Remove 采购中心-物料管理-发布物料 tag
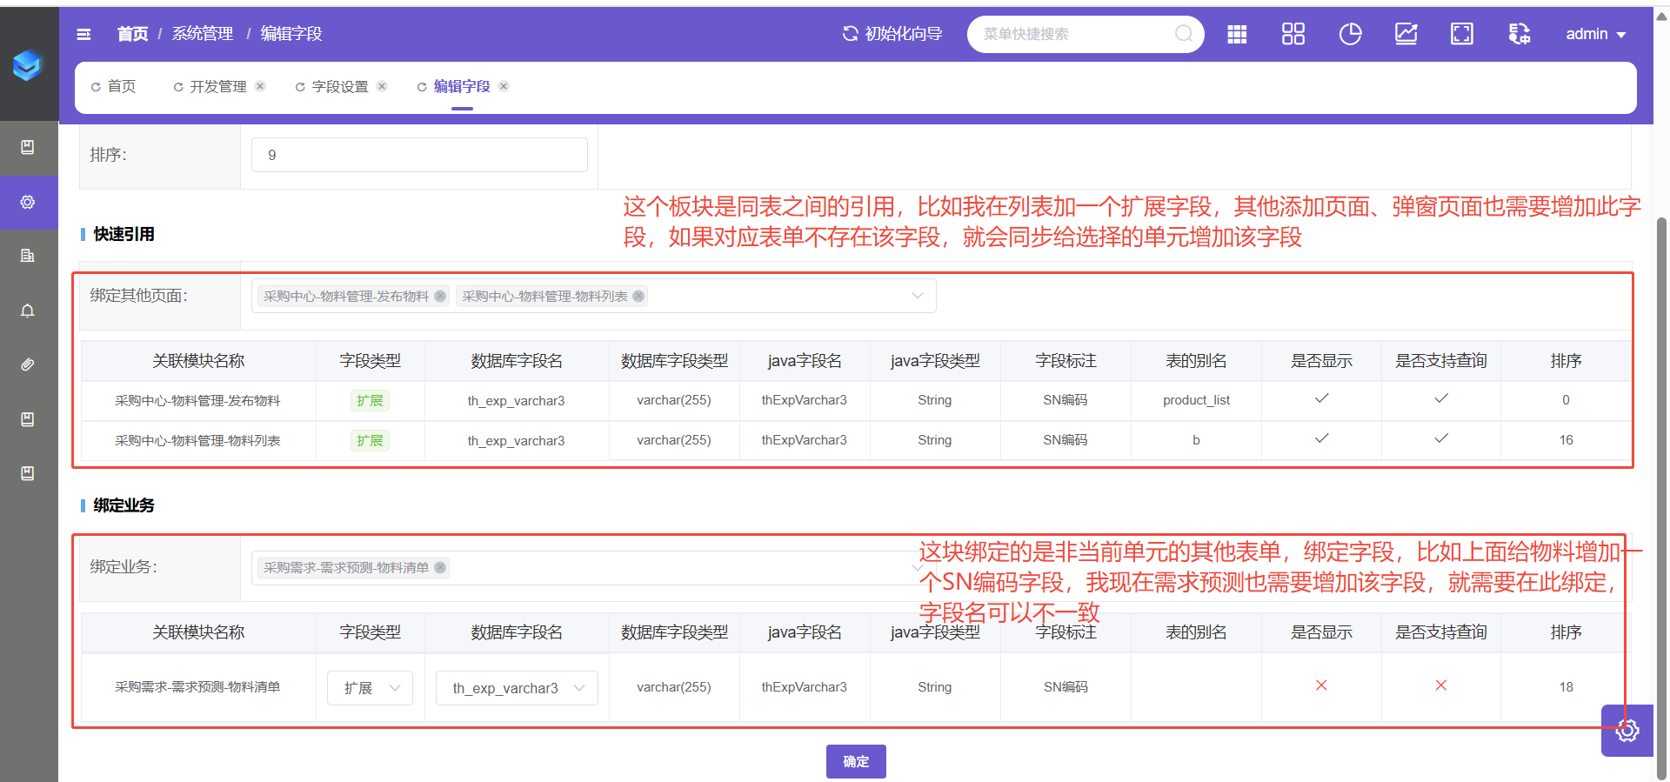This screenshot has width=1670, height=782. click(440, 297)
